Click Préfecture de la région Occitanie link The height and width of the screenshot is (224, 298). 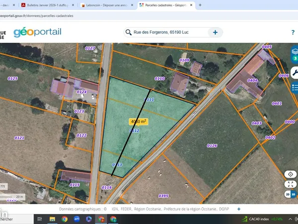[x=190, y=209]
